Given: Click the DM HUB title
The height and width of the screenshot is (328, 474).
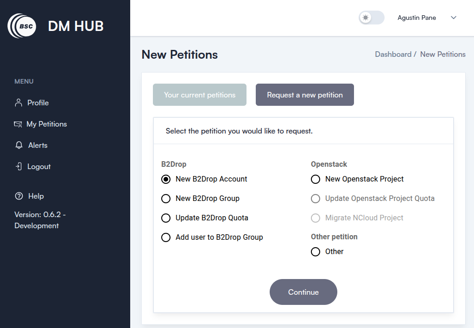Looking at the screenshot, I should point(76,26).
